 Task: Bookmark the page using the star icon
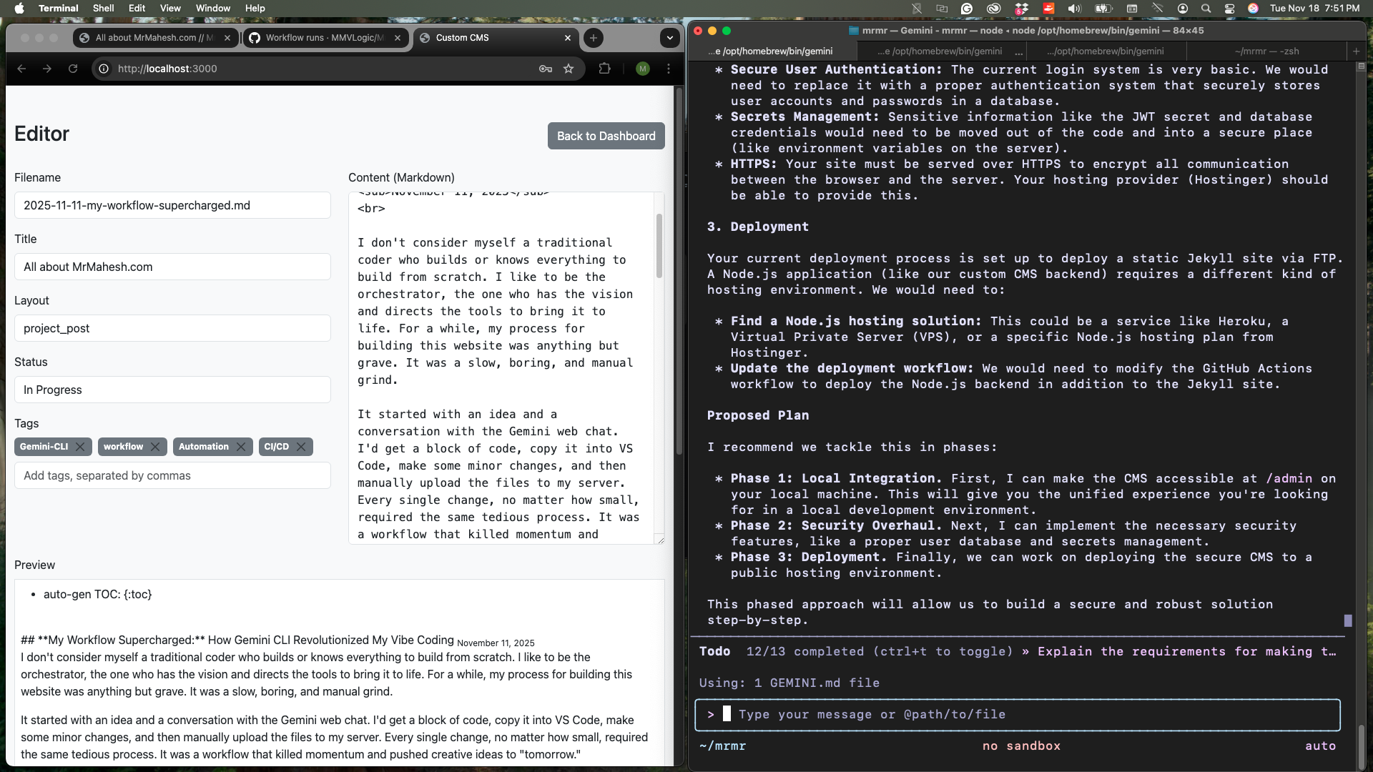point(569,69)
